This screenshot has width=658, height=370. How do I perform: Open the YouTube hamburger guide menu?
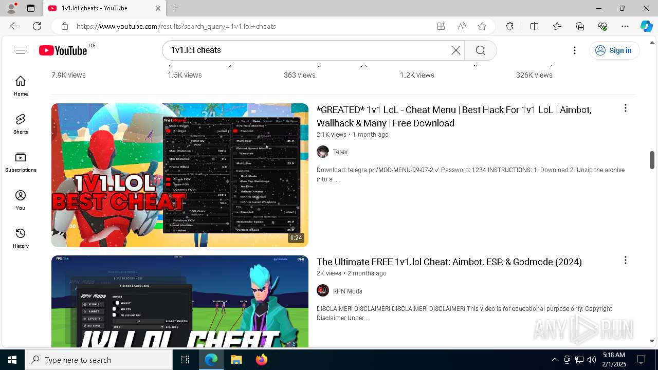(x=21, y=50)
